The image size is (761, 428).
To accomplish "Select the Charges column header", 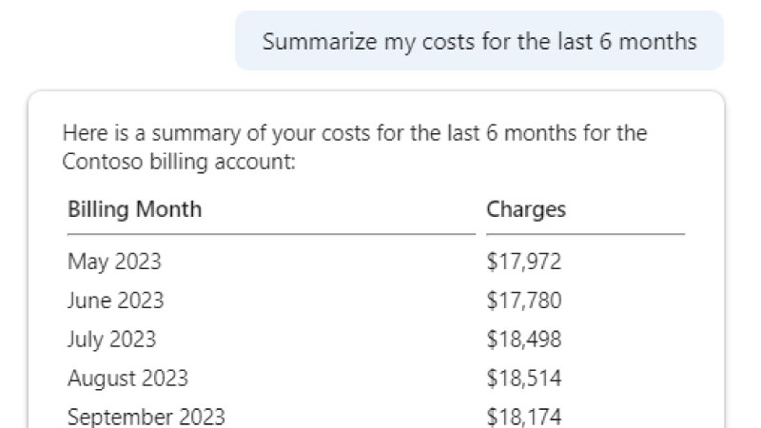I will tap(526, 209).
